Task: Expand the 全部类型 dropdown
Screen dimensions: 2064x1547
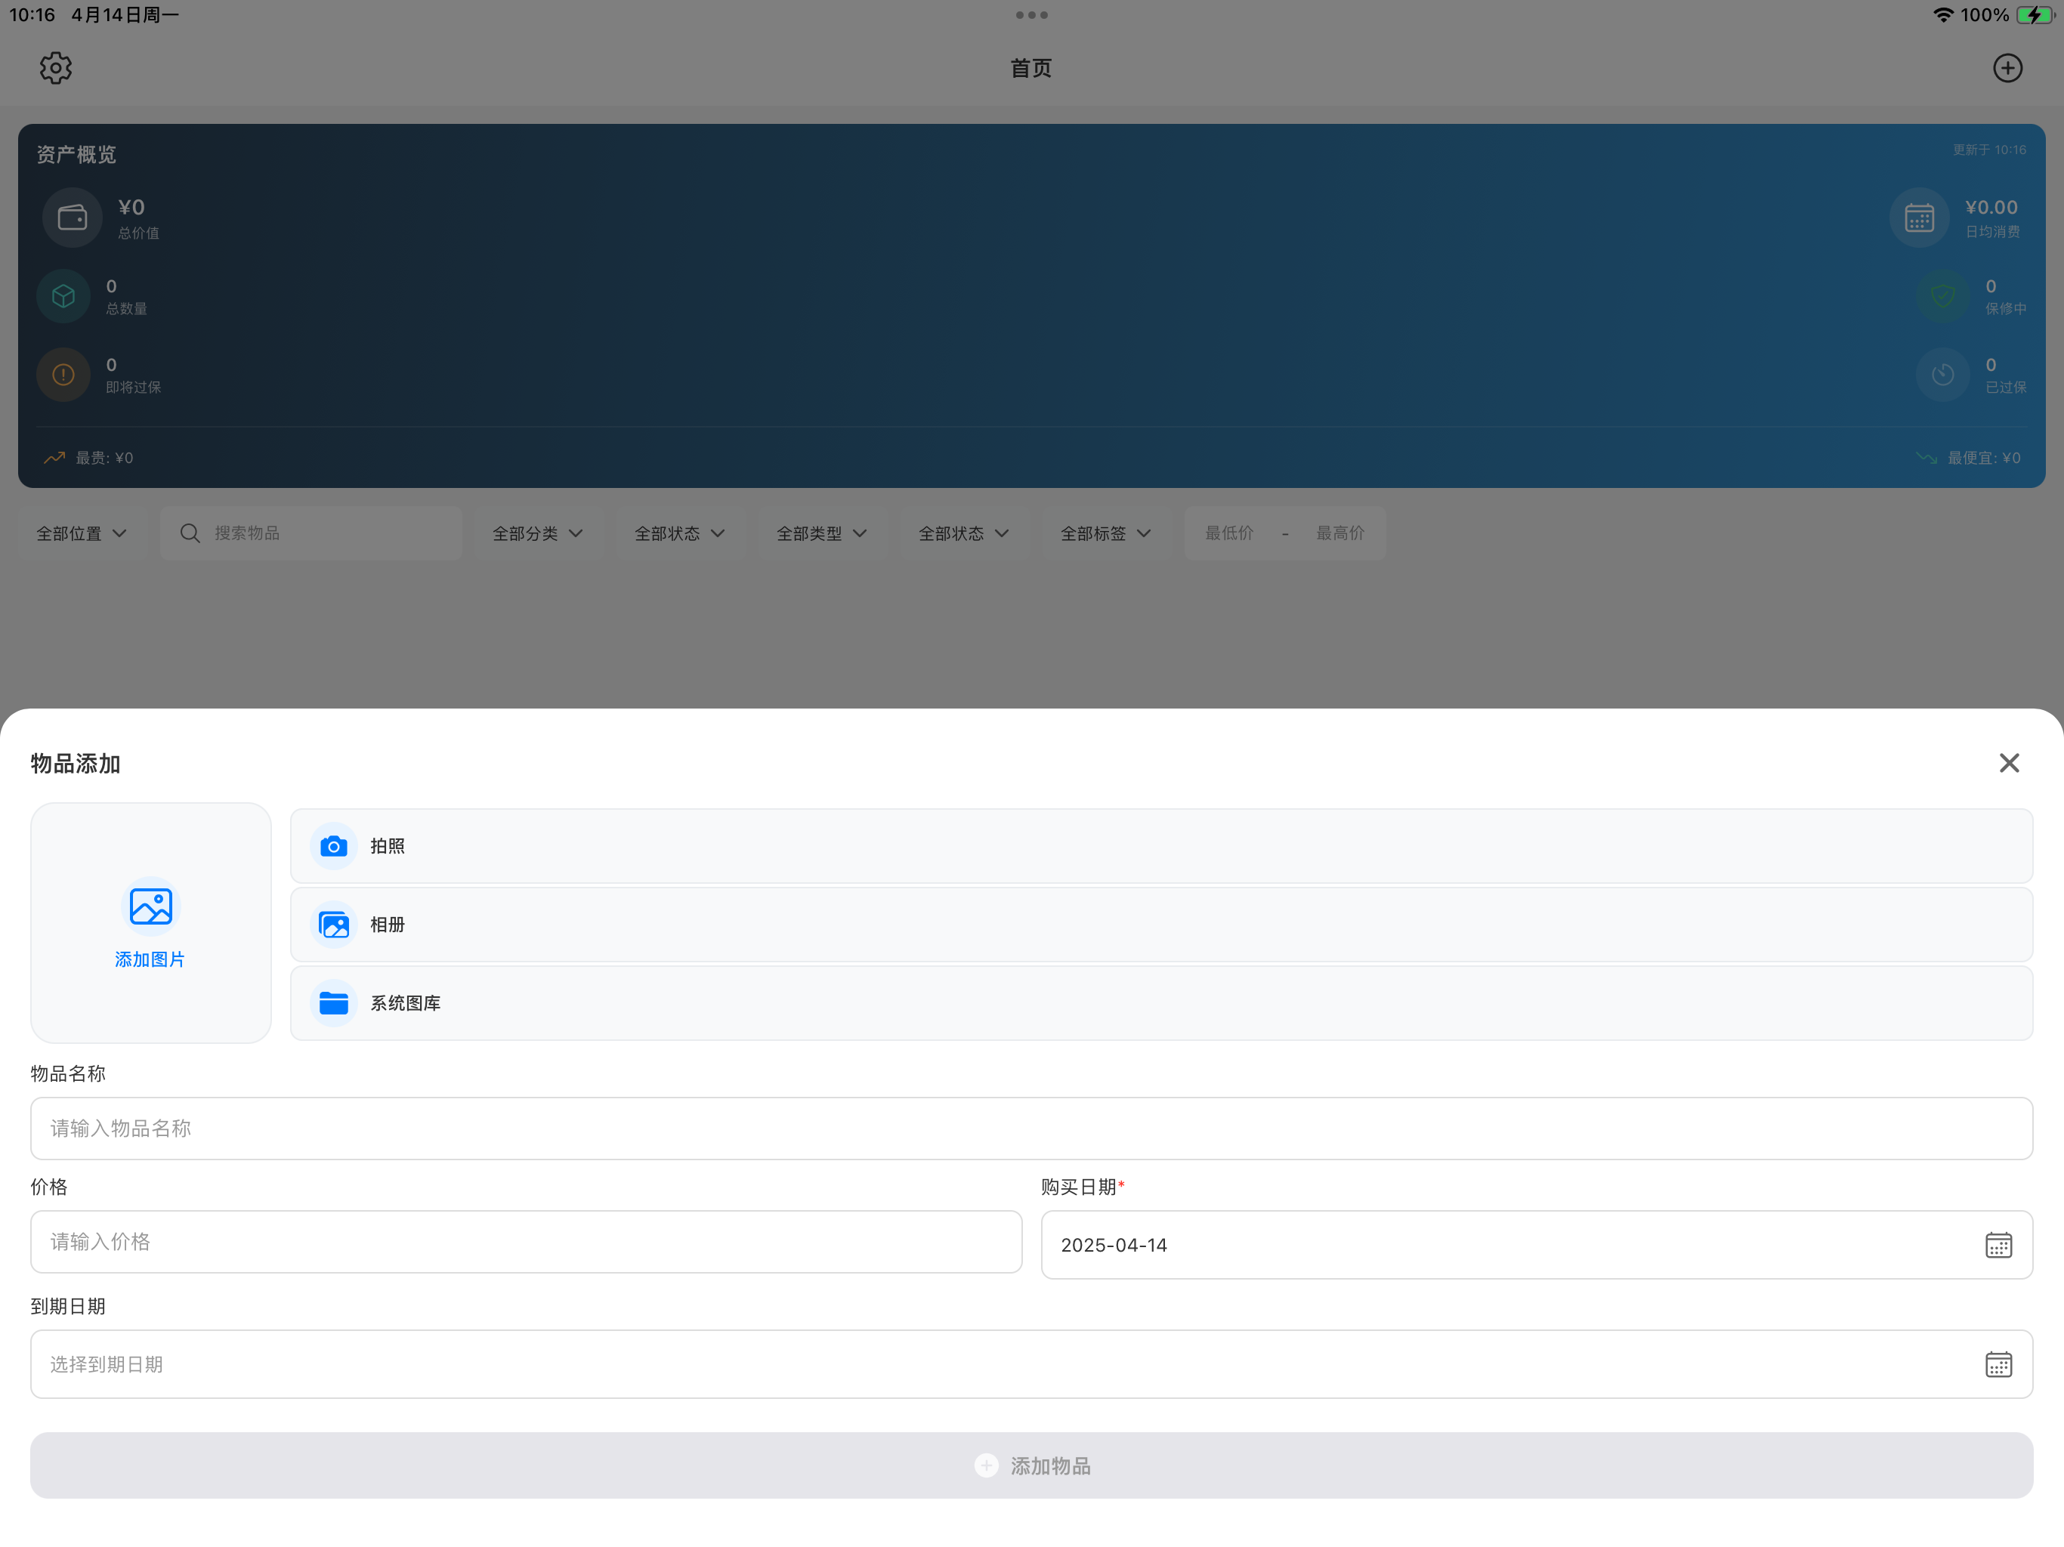Action: [x=822, y=534]
